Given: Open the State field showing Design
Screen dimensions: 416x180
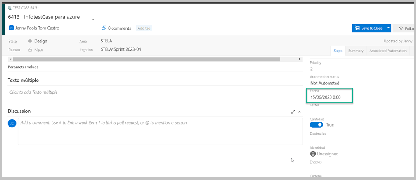Looking at the screenshot, I should [x=38, y=41].
